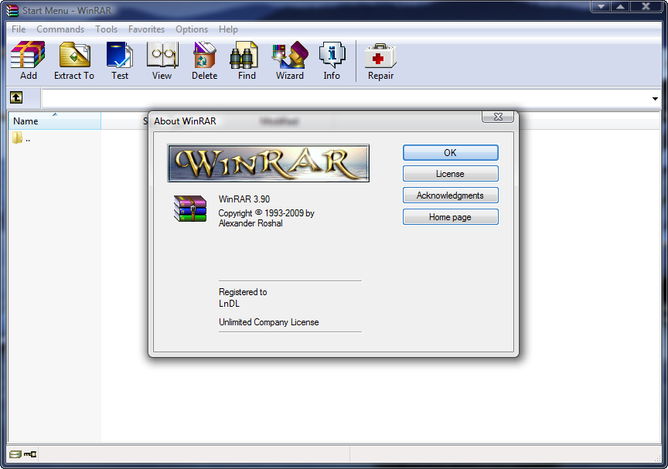Click the key password icon in status bar
668x469 pixels.
point(30,454)
